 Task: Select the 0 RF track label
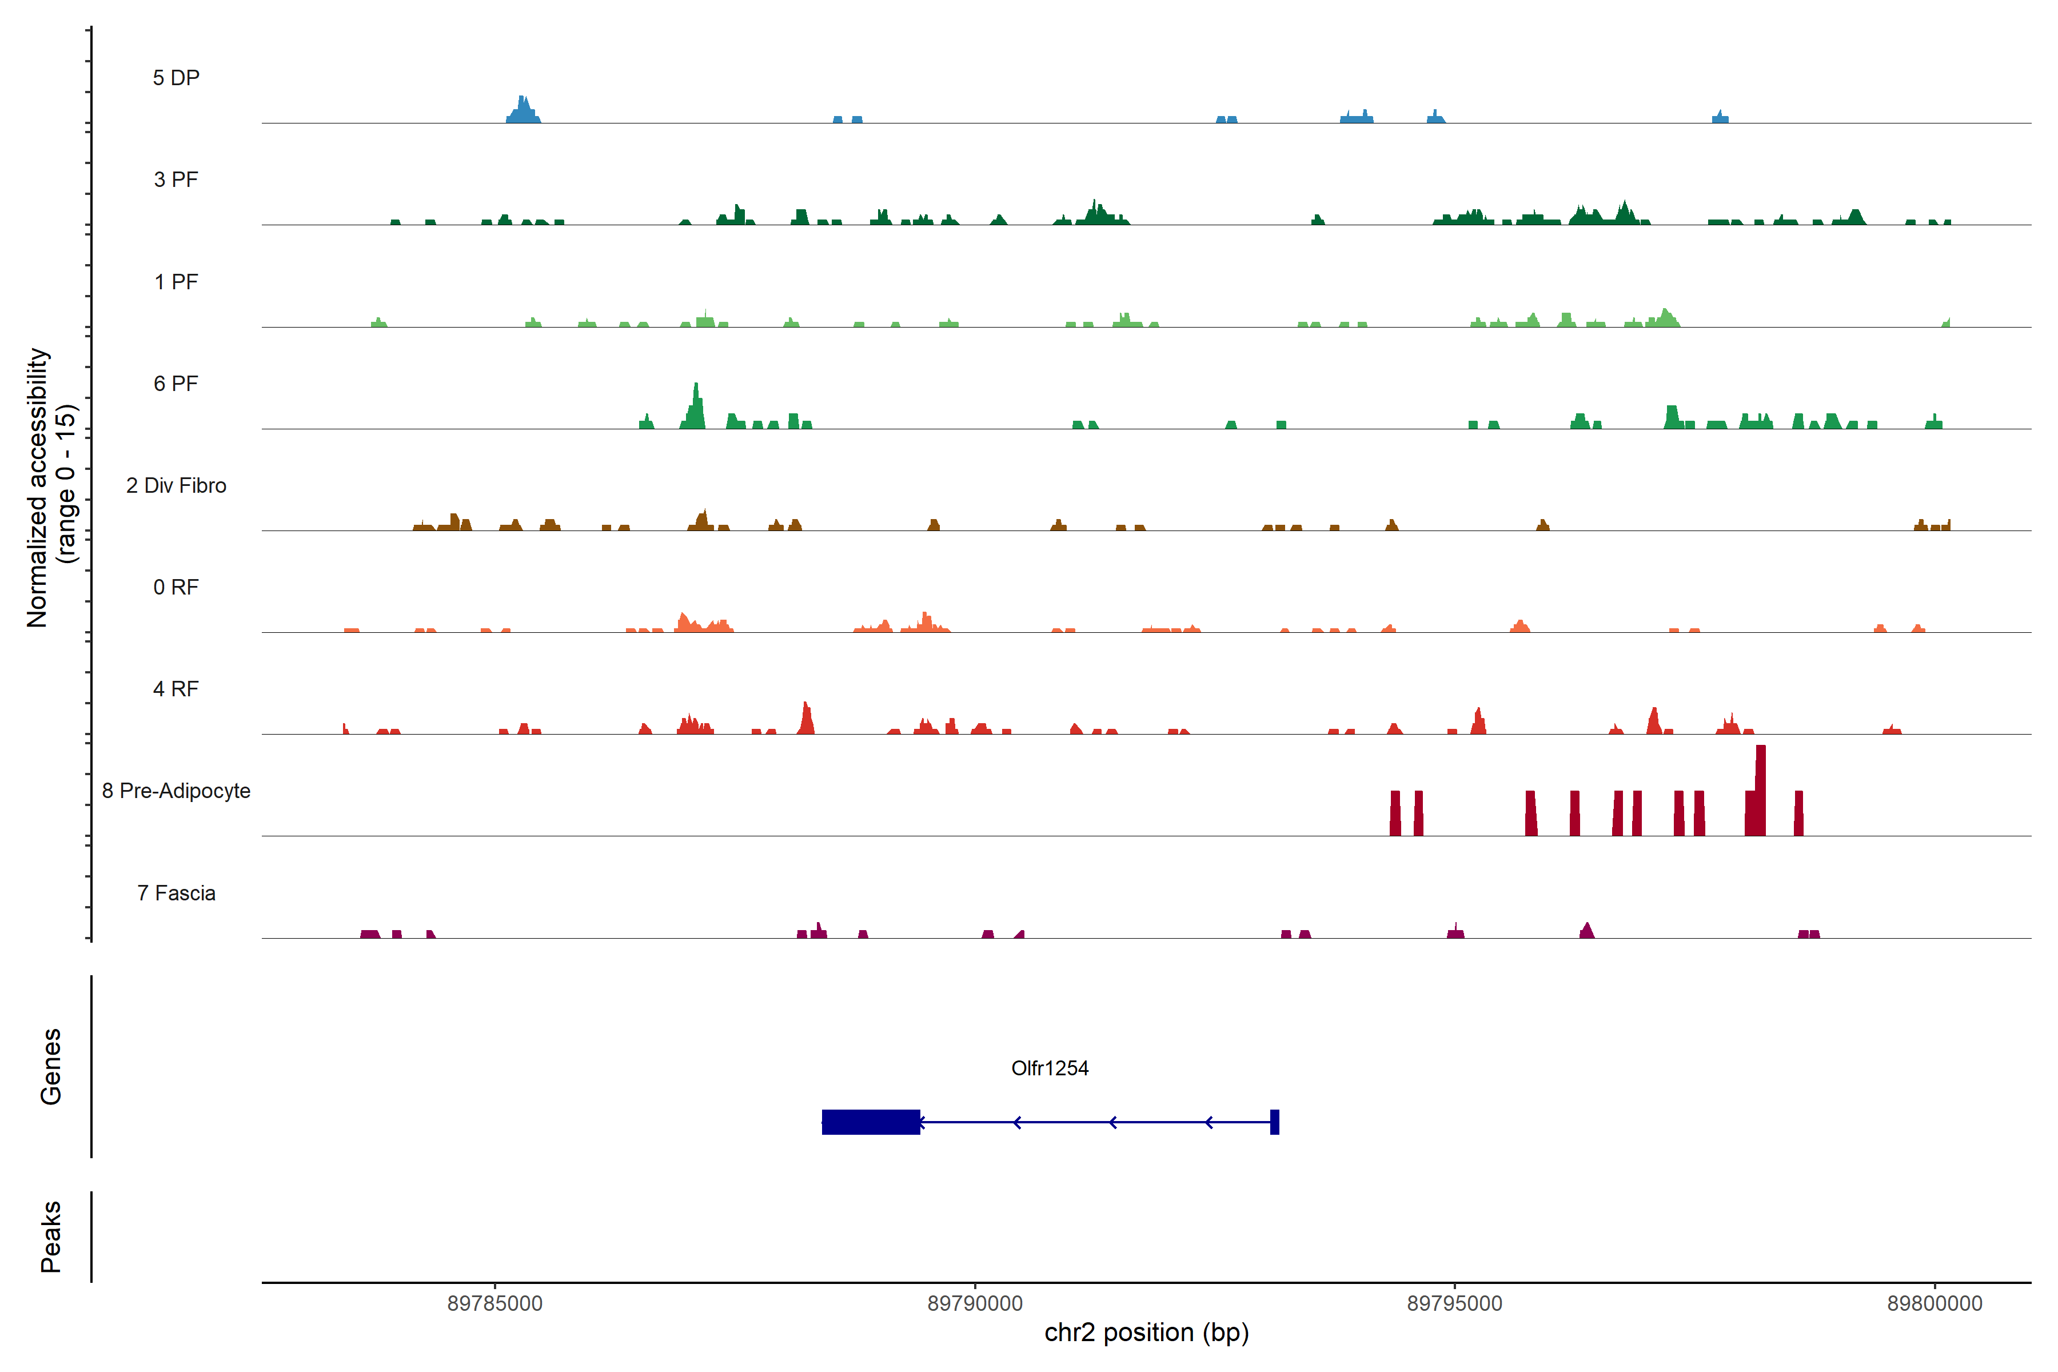[x=176, y=587]
